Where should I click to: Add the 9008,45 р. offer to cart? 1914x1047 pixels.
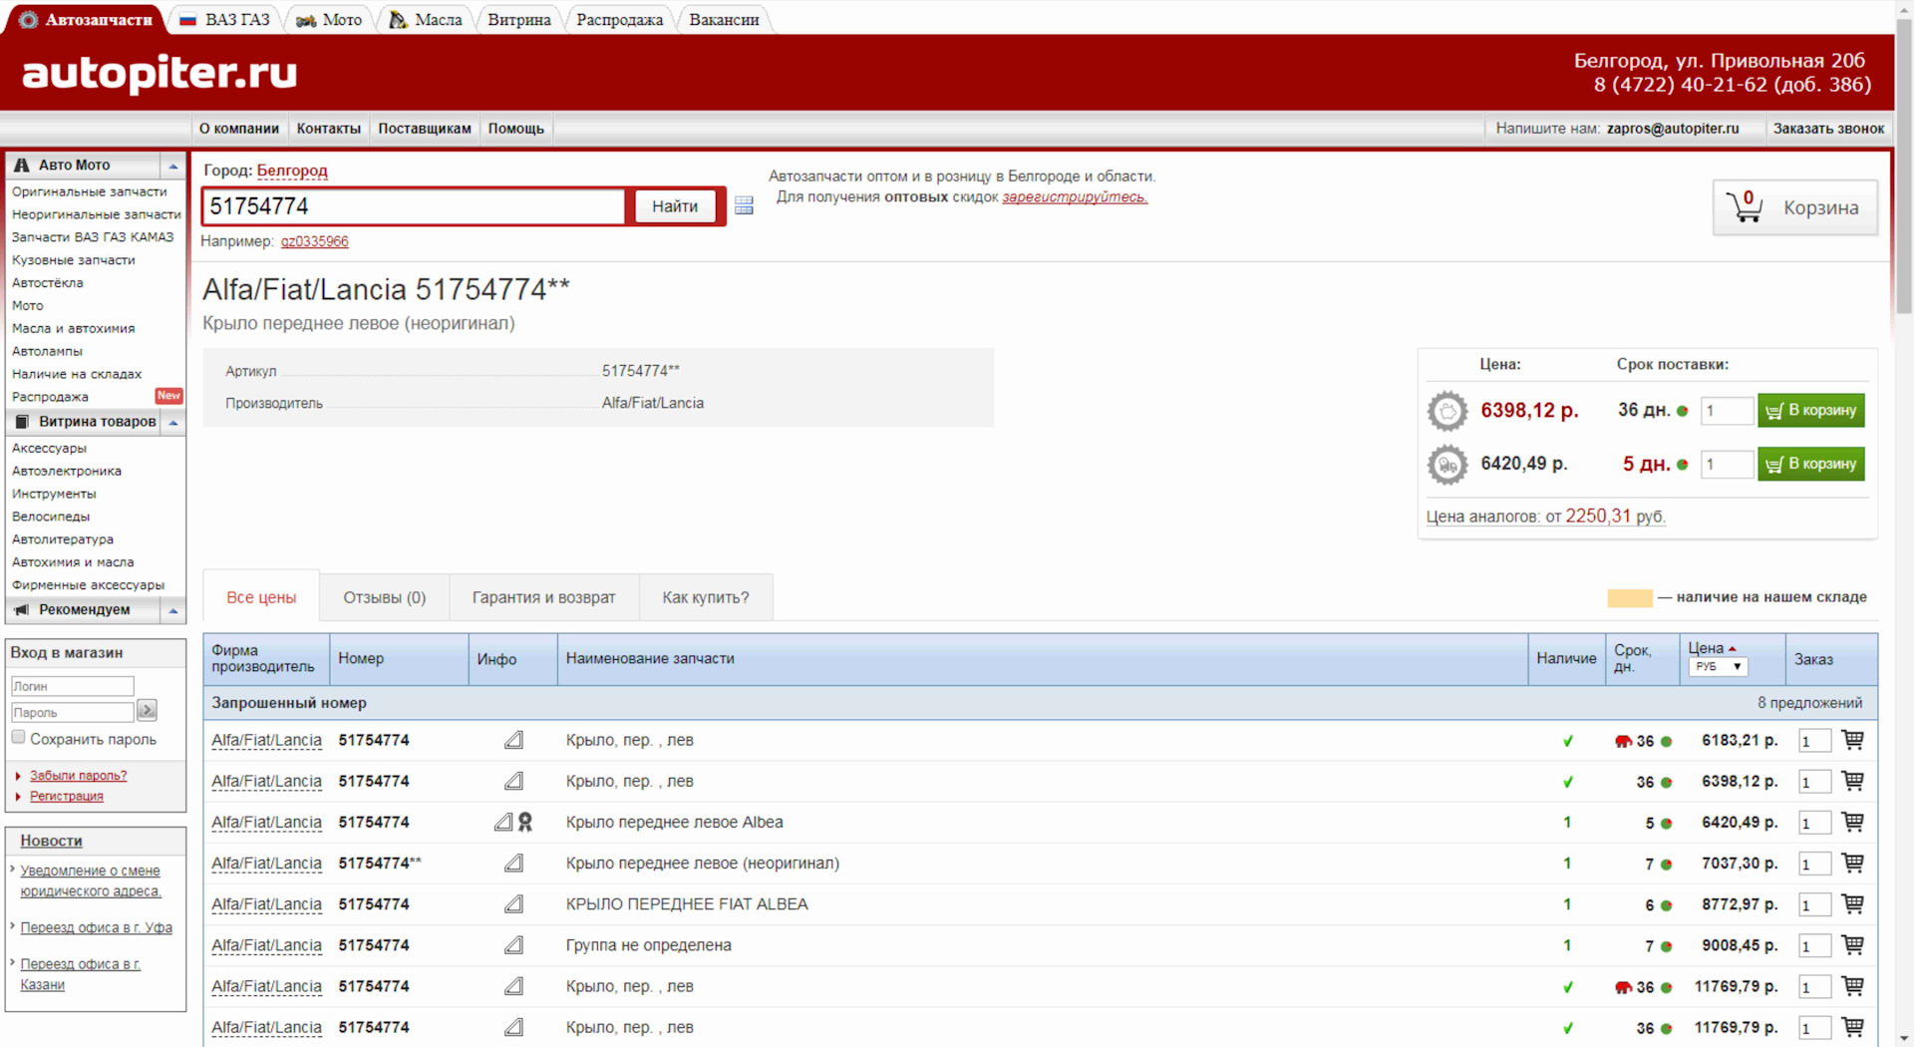click(1852, 944)
